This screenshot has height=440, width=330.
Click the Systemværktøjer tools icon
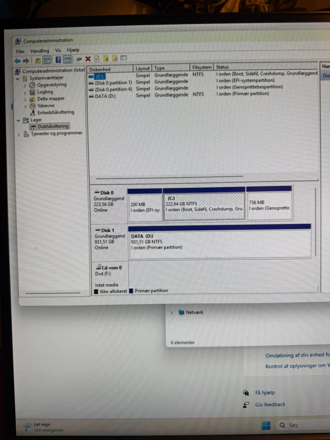point(25,78)
